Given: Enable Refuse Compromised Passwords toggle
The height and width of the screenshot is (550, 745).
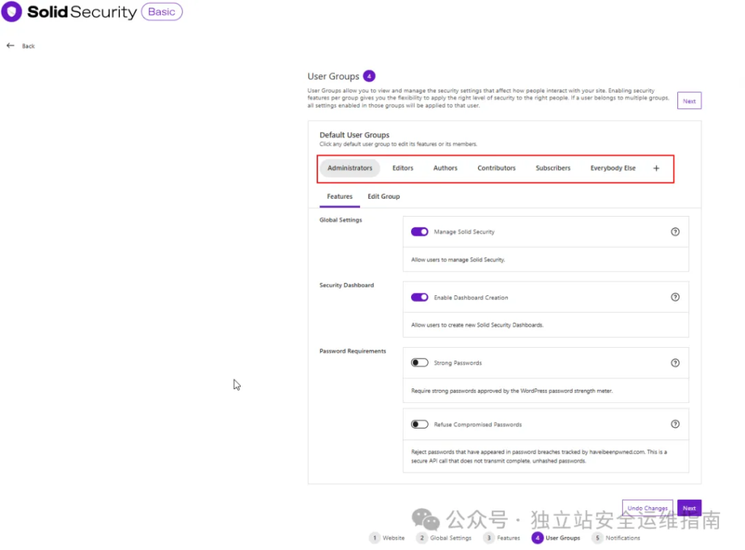Looking at the screenshot, I should [420, 424].
